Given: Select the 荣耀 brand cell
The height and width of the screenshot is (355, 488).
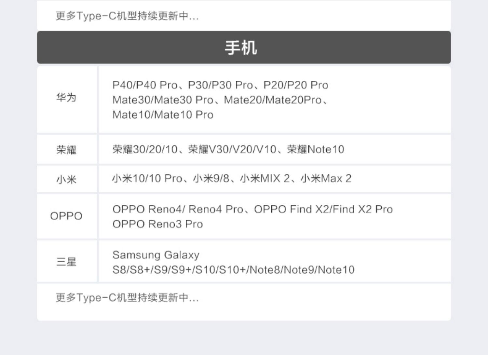Looking at the screenshot, I should click(x=67, y=149).
